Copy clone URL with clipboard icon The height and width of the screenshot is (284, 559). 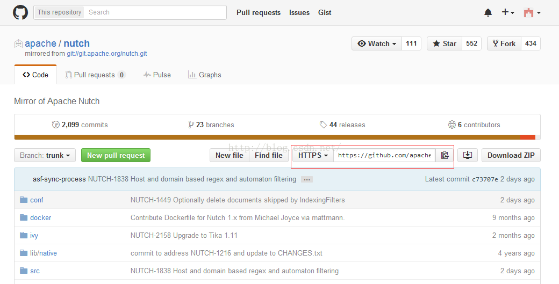pyautogui.click(x=445, y=156)
